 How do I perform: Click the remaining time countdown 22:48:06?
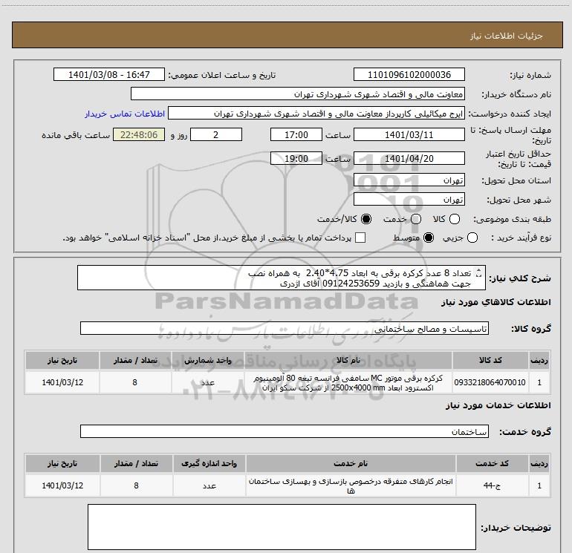coord(139,134)
